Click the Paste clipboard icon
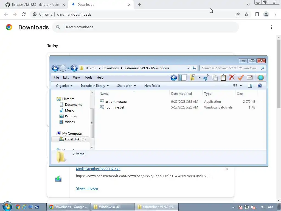The image size is (281, 211). [x=223, y=78]
